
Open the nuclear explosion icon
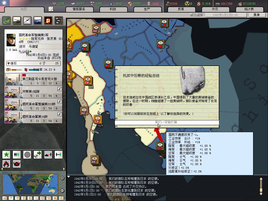point(48,20)
